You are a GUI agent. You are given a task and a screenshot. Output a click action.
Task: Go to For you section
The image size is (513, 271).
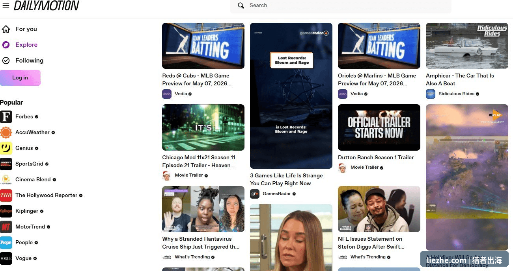(x=26, y=29)
